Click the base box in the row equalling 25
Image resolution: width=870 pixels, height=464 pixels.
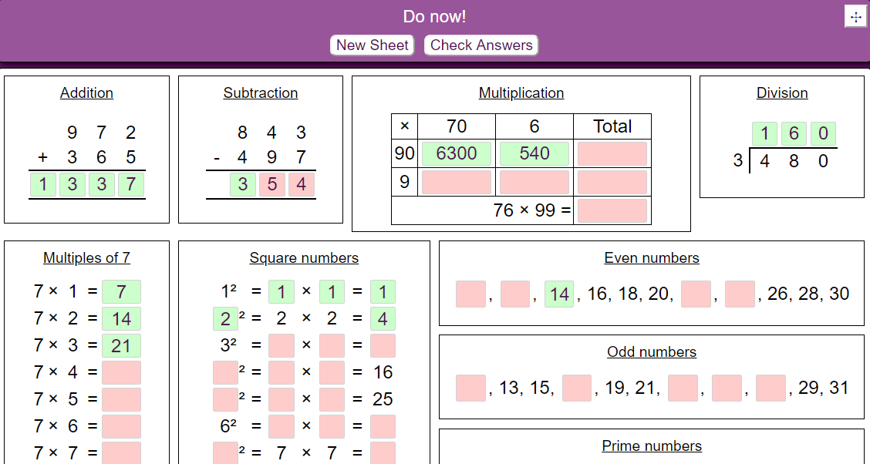click(226, 399)
